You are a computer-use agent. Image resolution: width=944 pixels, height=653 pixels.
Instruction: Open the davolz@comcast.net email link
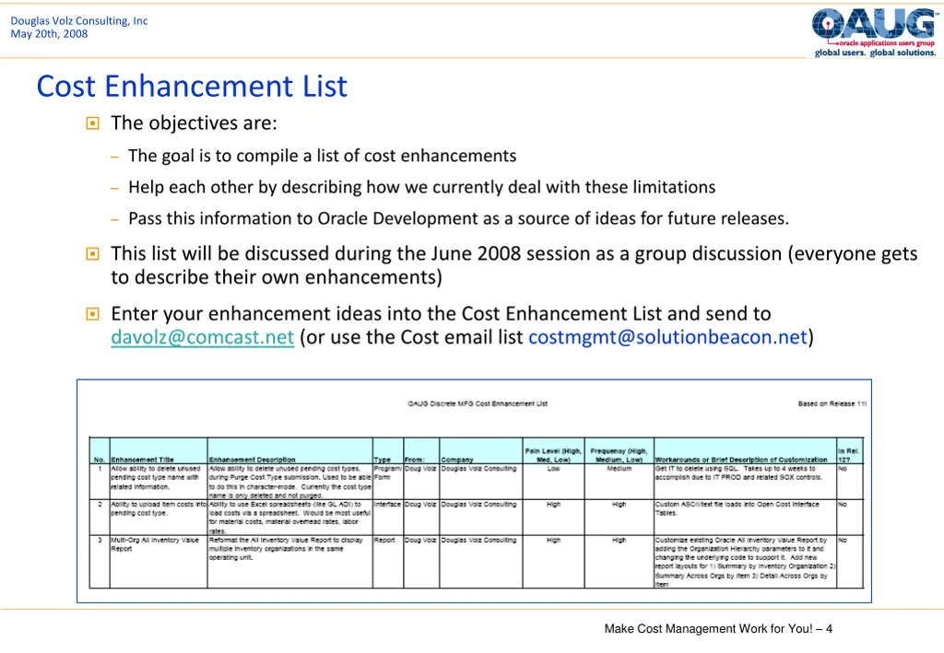click(202, 337)
